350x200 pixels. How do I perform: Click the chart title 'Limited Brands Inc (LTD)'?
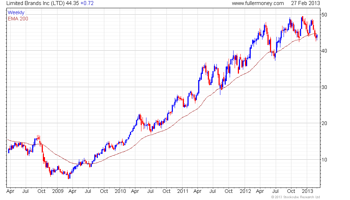[x=35, y=3]
